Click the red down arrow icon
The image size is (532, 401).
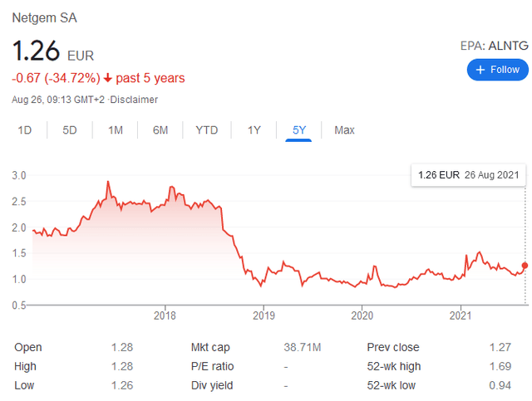pos(108,79)
